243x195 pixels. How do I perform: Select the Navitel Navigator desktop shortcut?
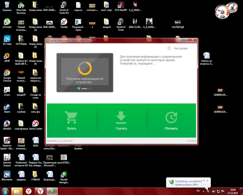pos(64,177)
